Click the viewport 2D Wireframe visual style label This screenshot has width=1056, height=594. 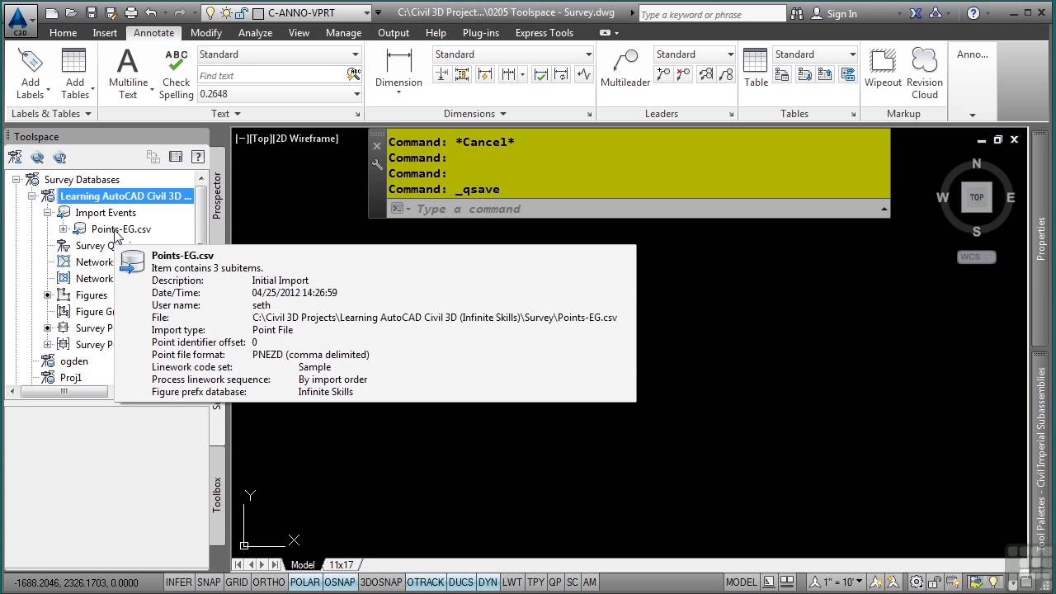306,139
